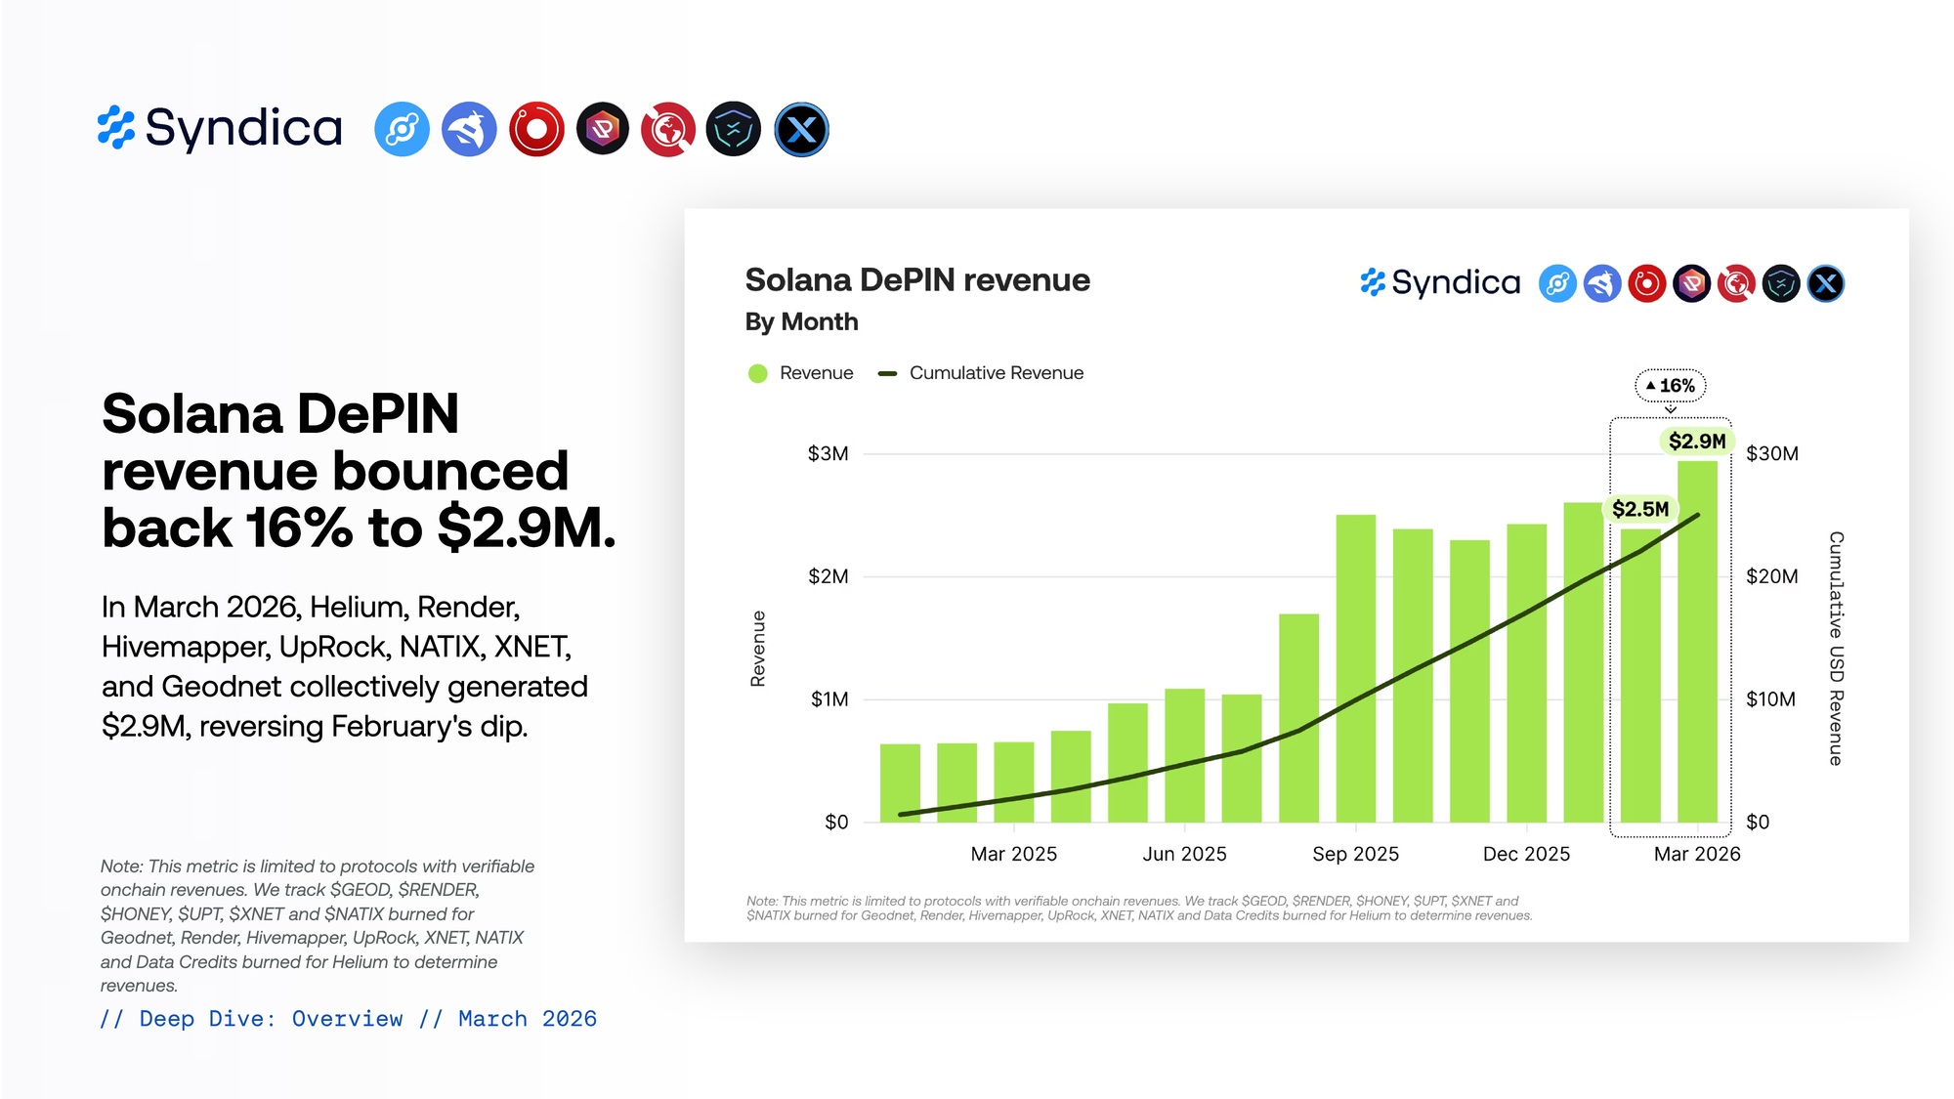Screen dimensions: 1954x1099
Task: Click the green Revenue legend color dot
Action: pyautogui.click(x=757, y=373)
